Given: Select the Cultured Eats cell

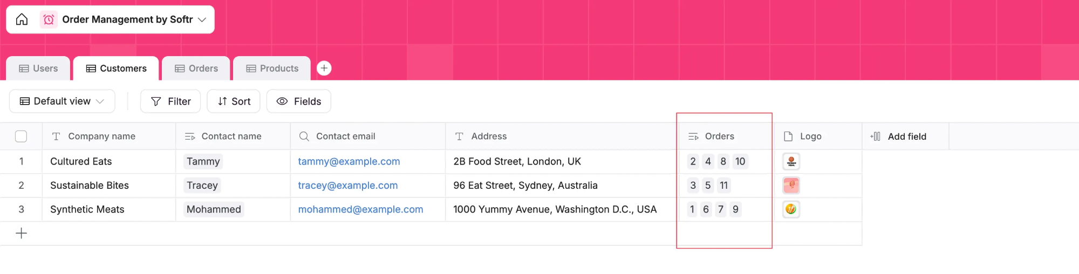Looking at the screenshot, I should tap(109, 161).
